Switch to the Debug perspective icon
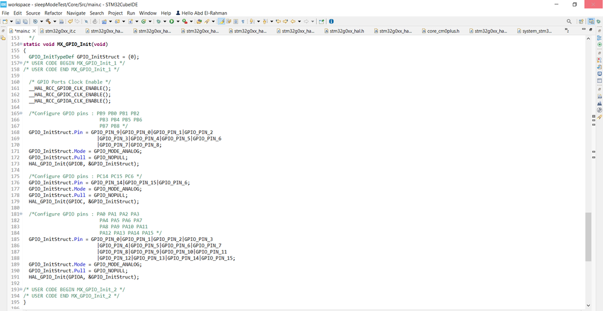 598,22
